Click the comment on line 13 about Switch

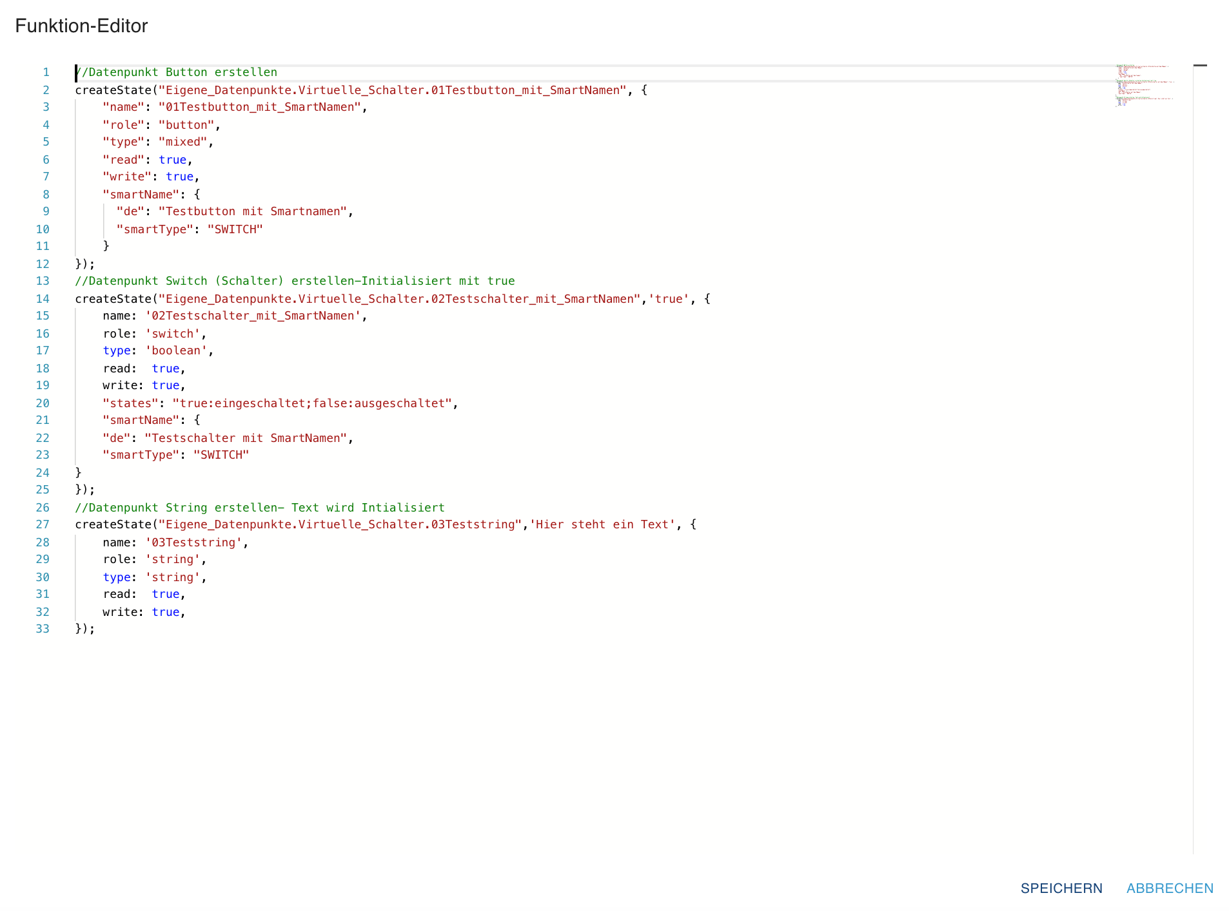pyautogui.click(x=295, y=281)
